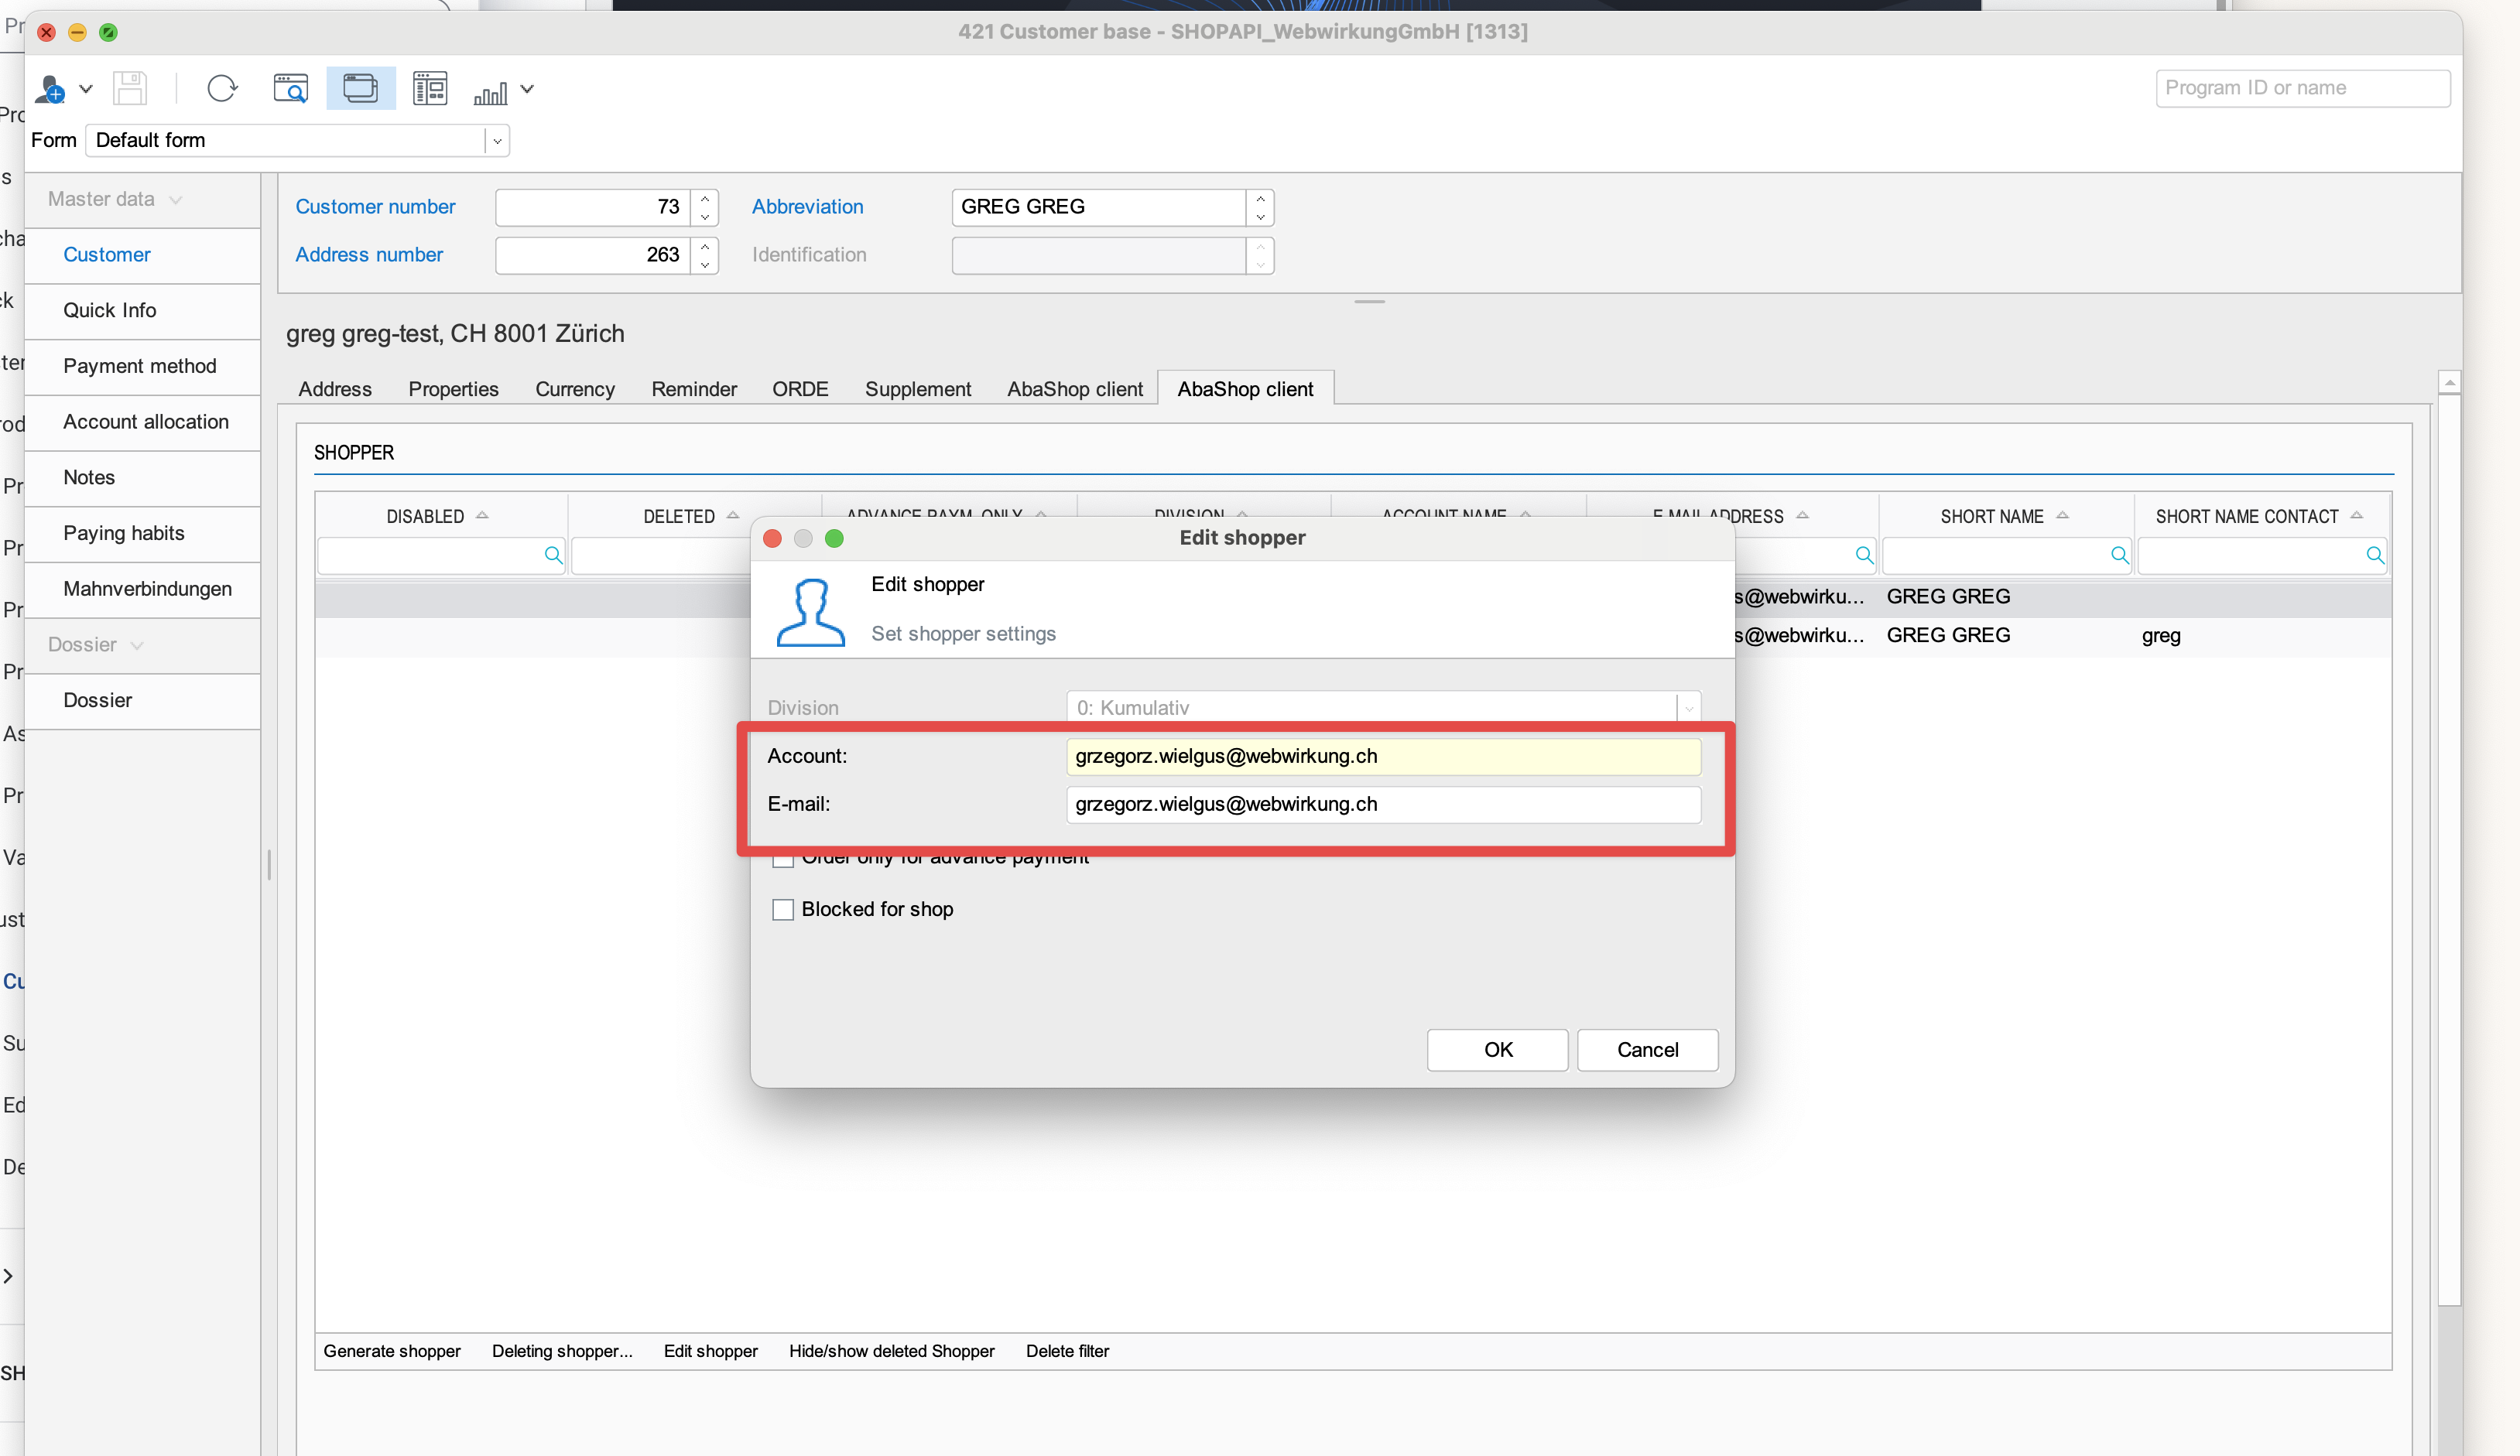This screenshot has width=2520, height=1456.
Task: Expand the Form field dropdown labeled Default form
Action: (497, 140)
